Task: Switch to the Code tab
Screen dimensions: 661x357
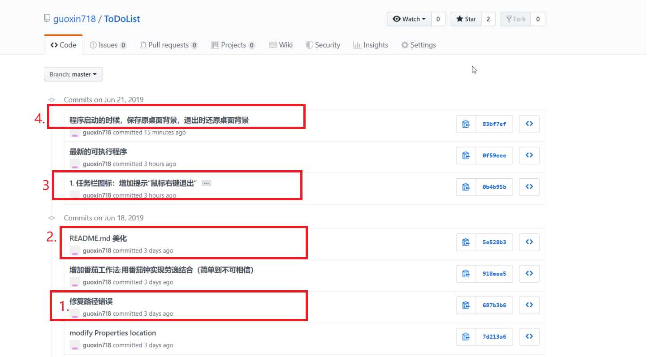Action: click(63, 45)
